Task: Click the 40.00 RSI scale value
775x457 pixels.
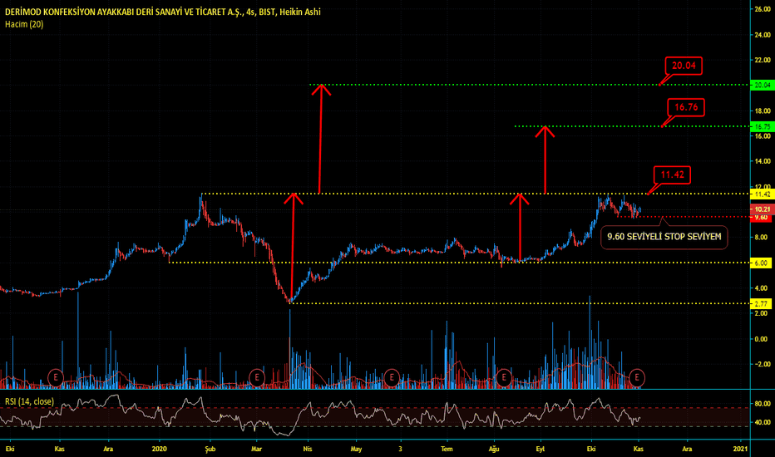Action: 763,422
